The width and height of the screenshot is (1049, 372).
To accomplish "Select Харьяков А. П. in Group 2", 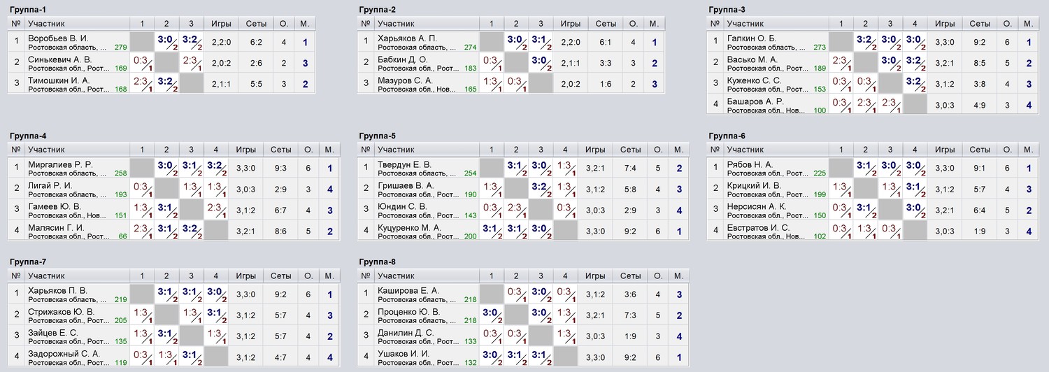I will (x=406, y=38).
